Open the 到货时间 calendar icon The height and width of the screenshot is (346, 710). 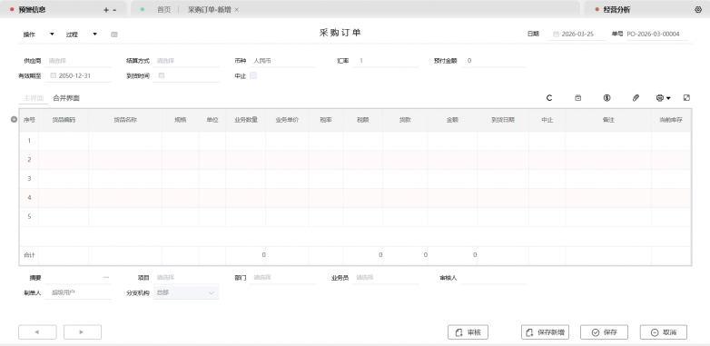click(162, 75)
